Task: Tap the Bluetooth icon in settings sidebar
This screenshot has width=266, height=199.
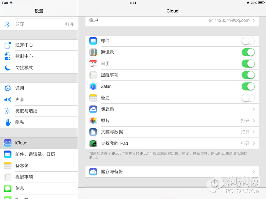Action: pyautogui.click(x=7, y=24)
